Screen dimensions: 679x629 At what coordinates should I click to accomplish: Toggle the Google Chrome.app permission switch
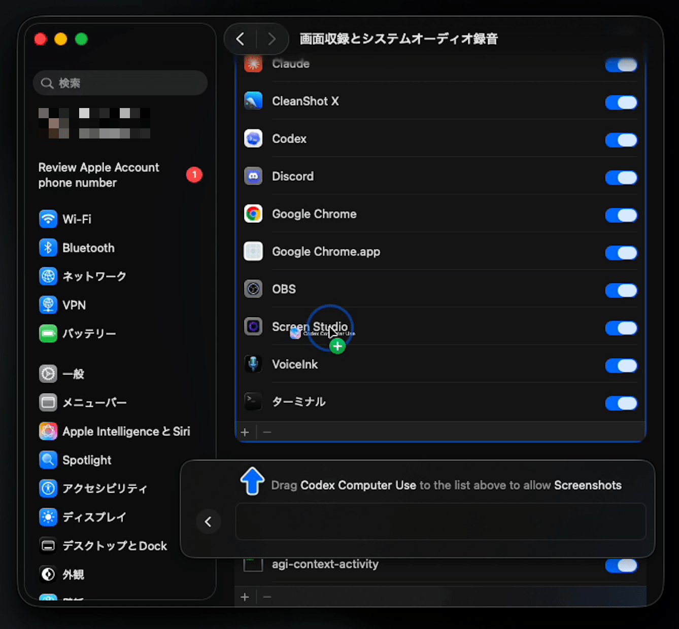pos(621,253)
